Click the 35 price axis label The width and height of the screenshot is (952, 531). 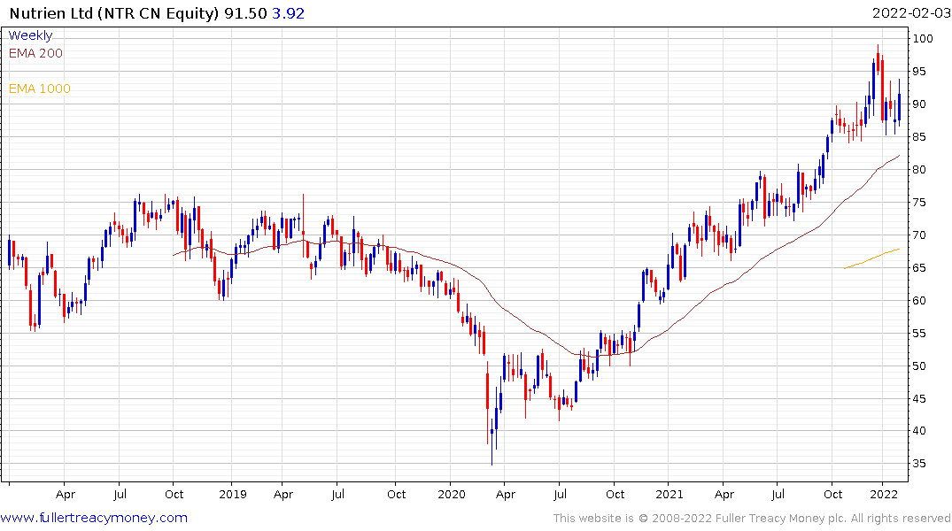919,464
